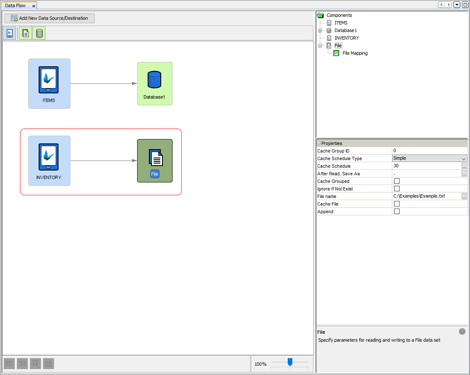
Task: Select the File destination node
Action: 154,161
